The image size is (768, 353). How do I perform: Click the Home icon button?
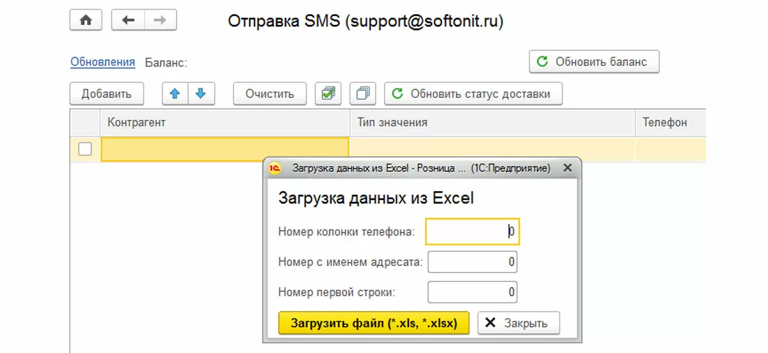86,20
